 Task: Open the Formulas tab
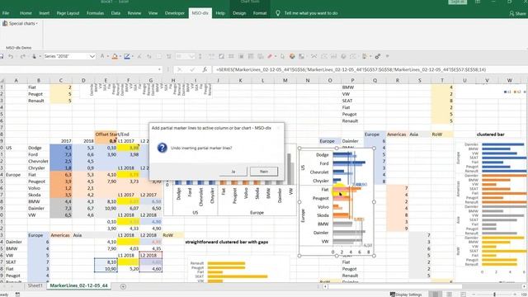coord(96,13)
